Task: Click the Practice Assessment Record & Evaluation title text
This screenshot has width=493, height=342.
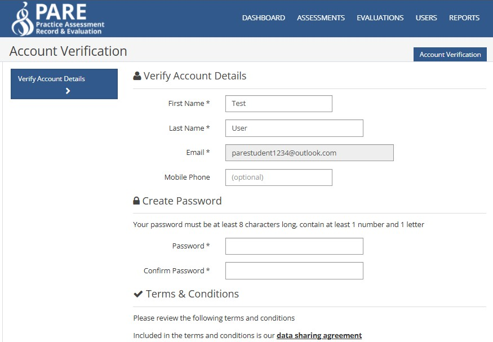Action: (x=70, y=28)
